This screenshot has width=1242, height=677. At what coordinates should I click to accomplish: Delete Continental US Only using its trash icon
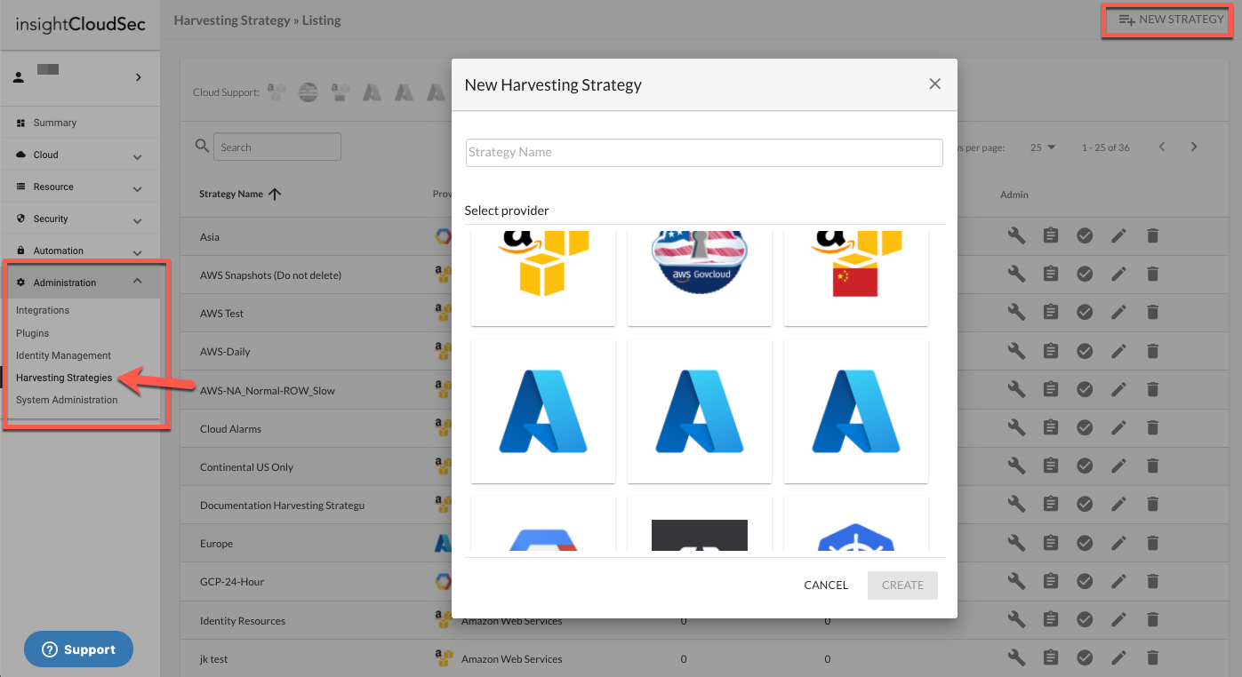pyautogui.click(x=1152, y=466)
